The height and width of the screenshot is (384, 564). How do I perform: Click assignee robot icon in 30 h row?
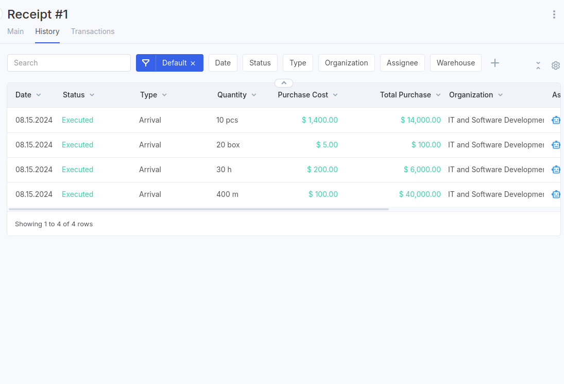556,170
